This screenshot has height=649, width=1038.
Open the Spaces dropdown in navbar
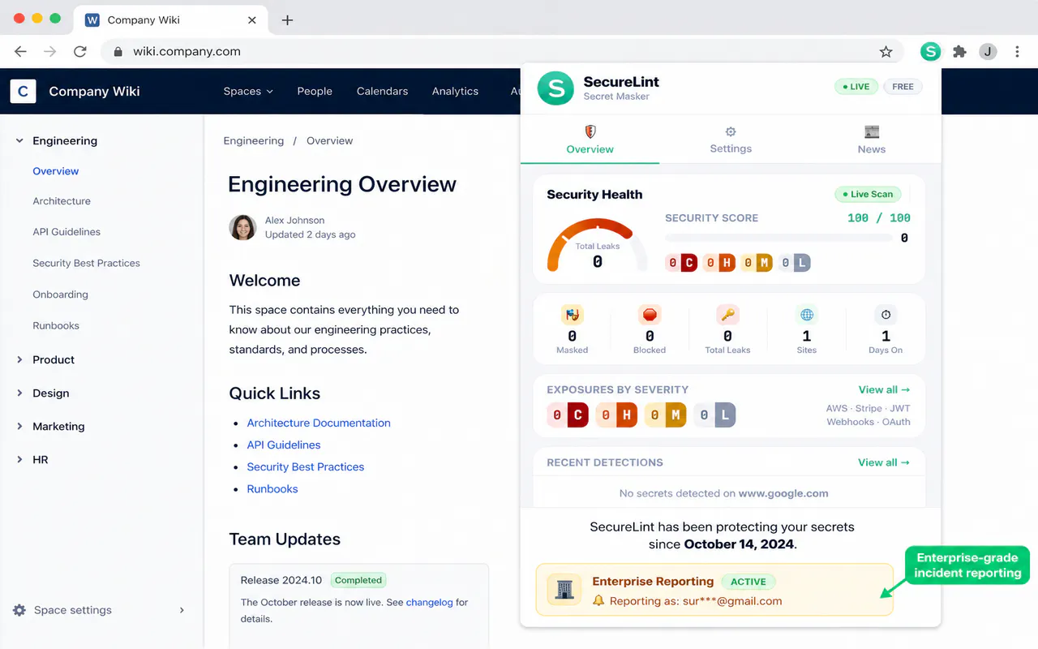pyautogui.click(x=248, y=91)
